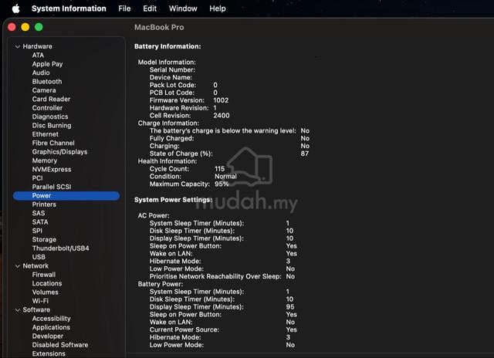Select Extensions under Software
This screenshot has width=494, height=358.
pos(49,353)
